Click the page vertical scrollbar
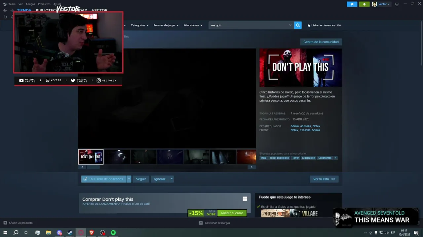Image resolution: width=423 pixels, height=237 pixels. pos(421,43)
